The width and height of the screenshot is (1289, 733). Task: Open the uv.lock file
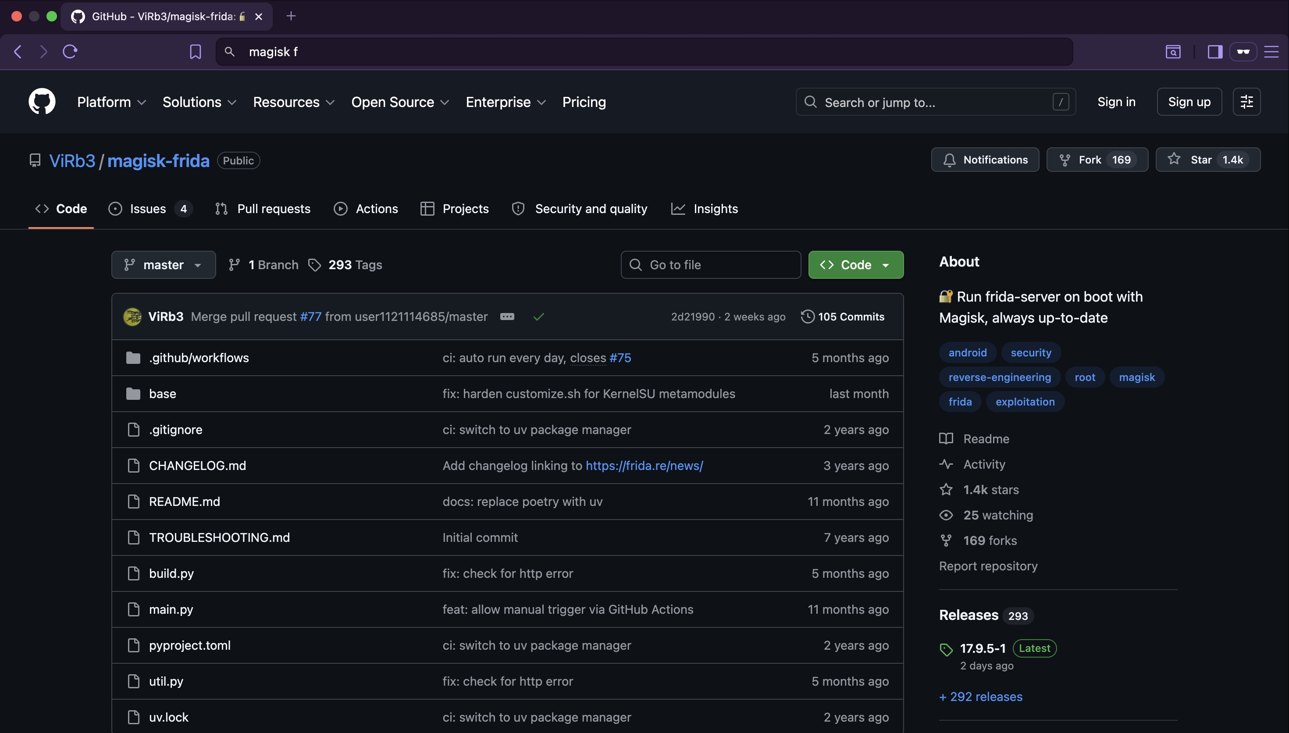(x=169, y=717)
